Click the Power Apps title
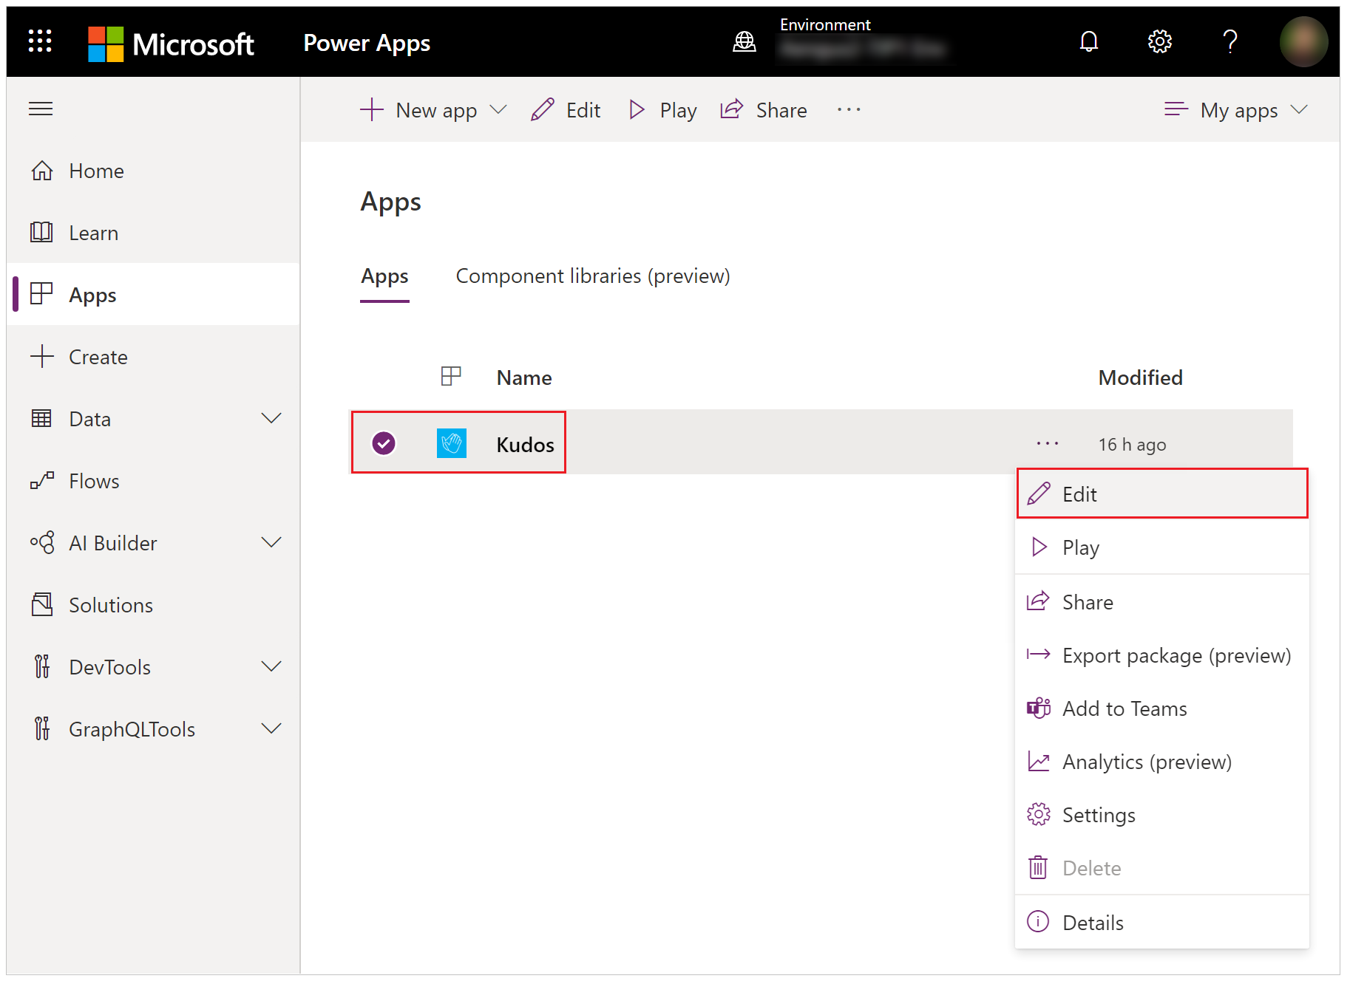 (367, 44)
